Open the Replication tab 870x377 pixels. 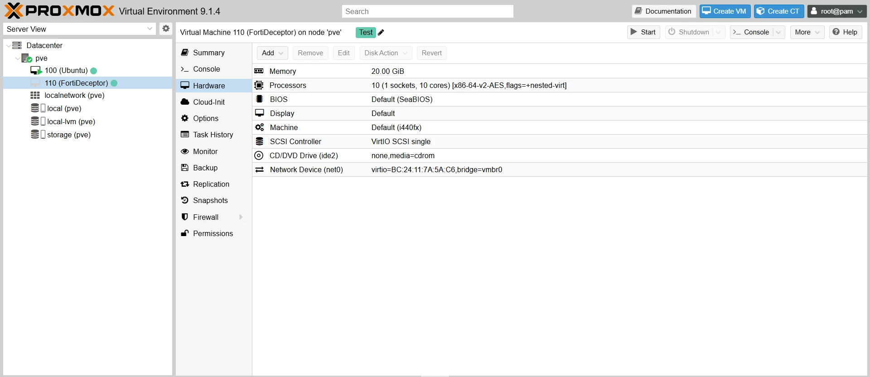pos(214,184)
